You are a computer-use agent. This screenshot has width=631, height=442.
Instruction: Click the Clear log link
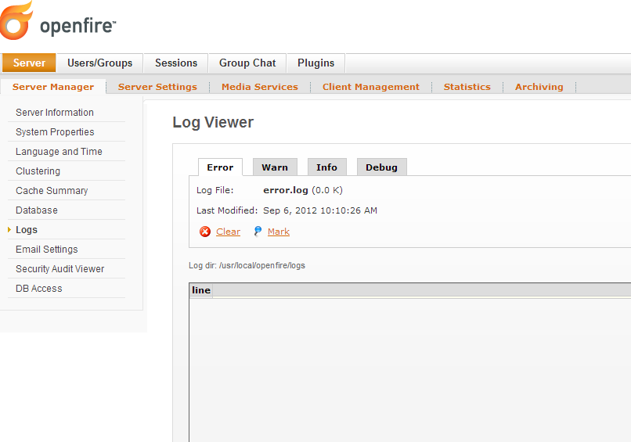[x=228, y=232]
